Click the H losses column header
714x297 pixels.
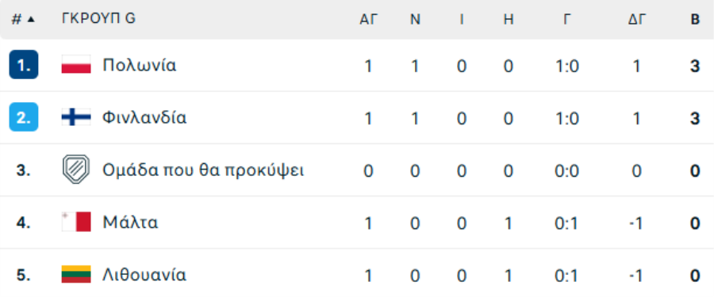pyautogui.click(x=509, y=20)
